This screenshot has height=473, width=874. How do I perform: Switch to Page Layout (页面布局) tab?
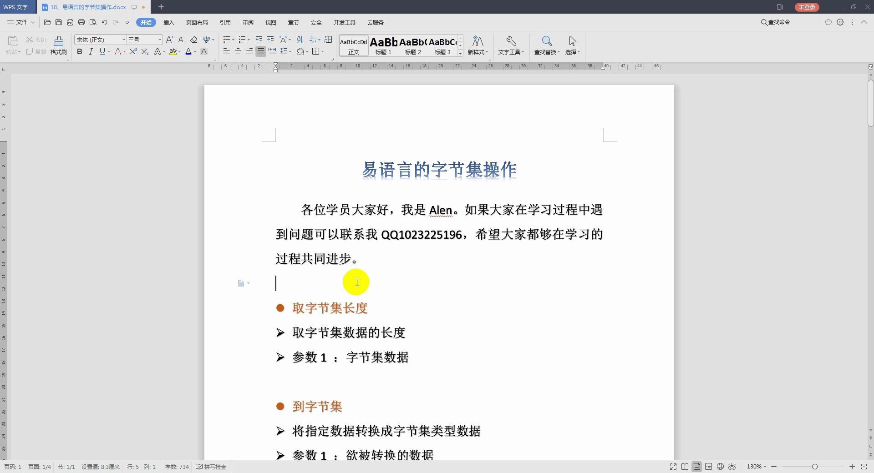pos(197,22)
